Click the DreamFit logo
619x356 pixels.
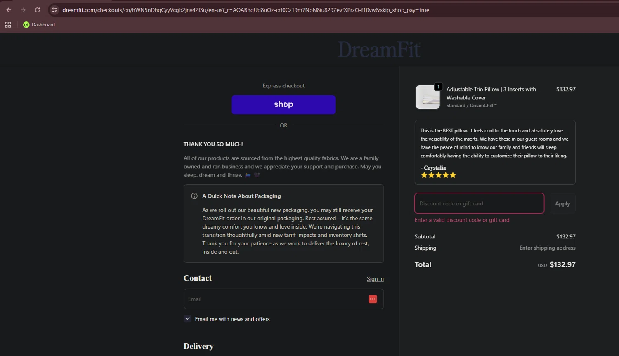tap(379, 50)
